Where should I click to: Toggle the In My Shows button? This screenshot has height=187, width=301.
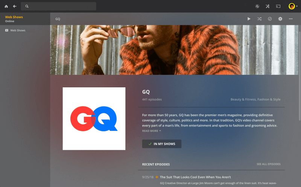click(162, 144)
